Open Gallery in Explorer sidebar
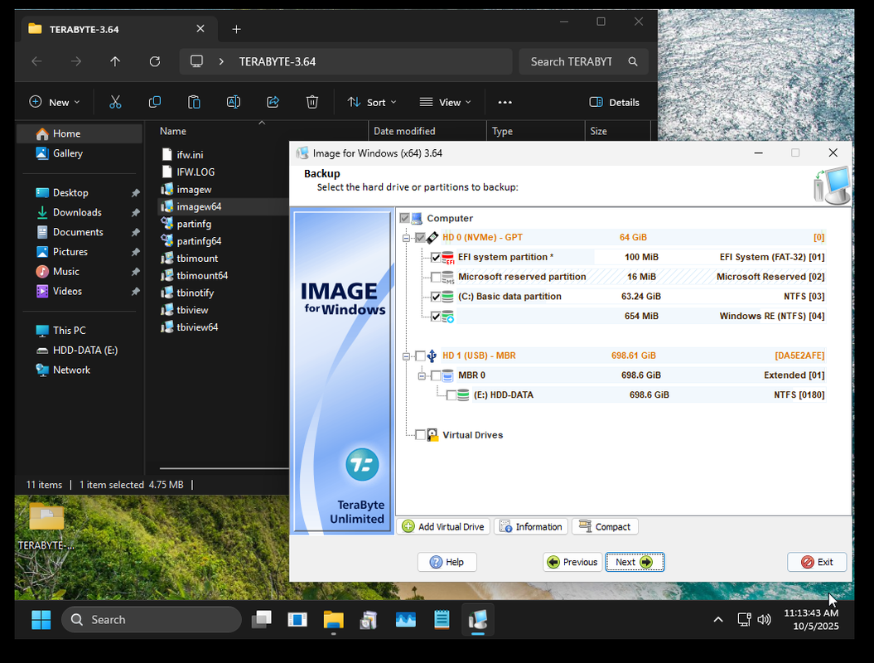 (x=79, y=153)
